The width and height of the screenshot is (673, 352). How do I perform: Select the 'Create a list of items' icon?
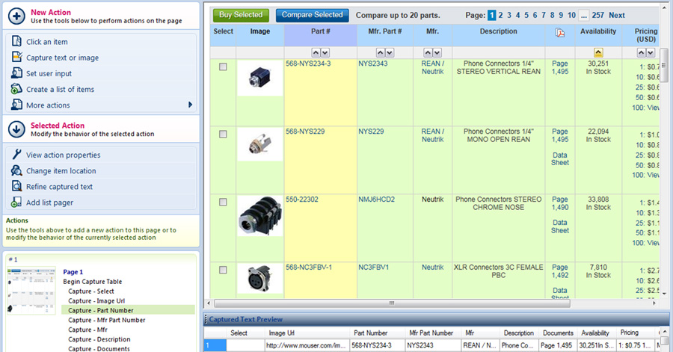16,89
